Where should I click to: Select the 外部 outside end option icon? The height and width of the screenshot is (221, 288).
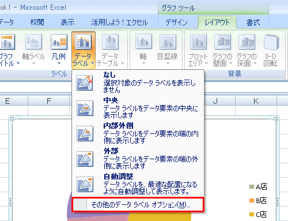click(x=85, y=159)
